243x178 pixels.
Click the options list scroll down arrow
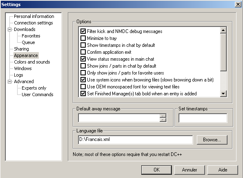223,94
